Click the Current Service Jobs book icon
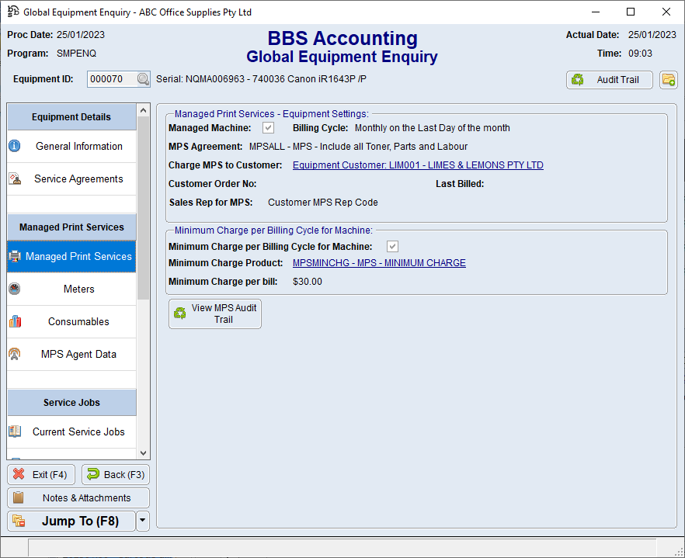 tap(15, 432)
